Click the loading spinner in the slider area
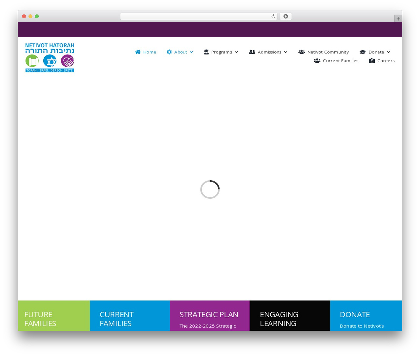420x356 pixels. click(x=210, y=189)
